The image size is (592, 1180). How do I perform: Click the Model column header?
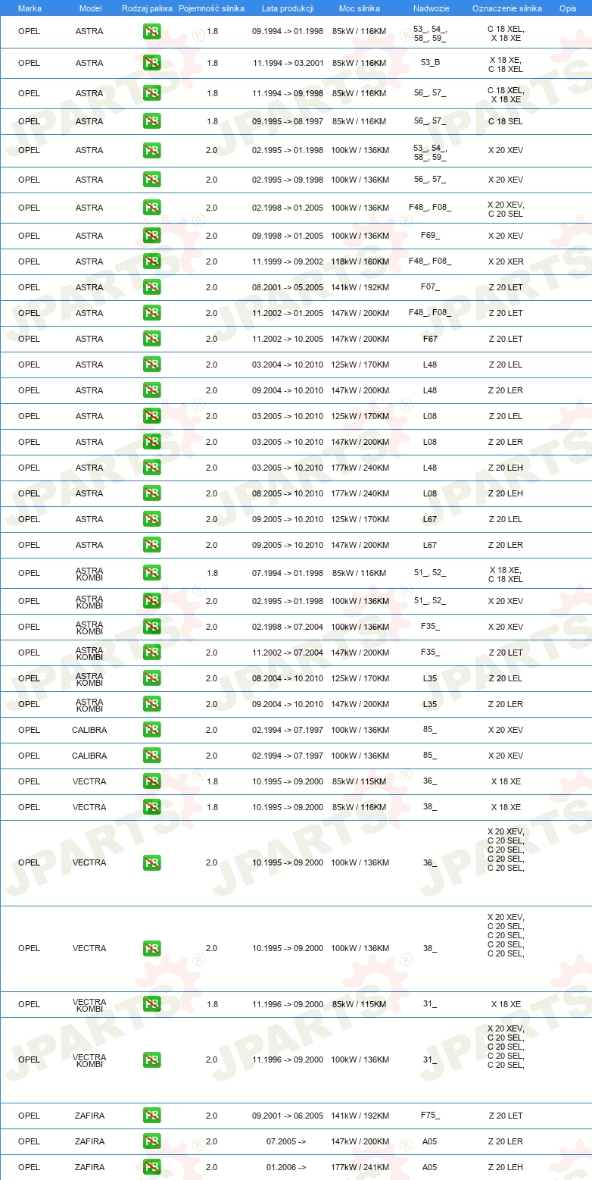(90, 8)
